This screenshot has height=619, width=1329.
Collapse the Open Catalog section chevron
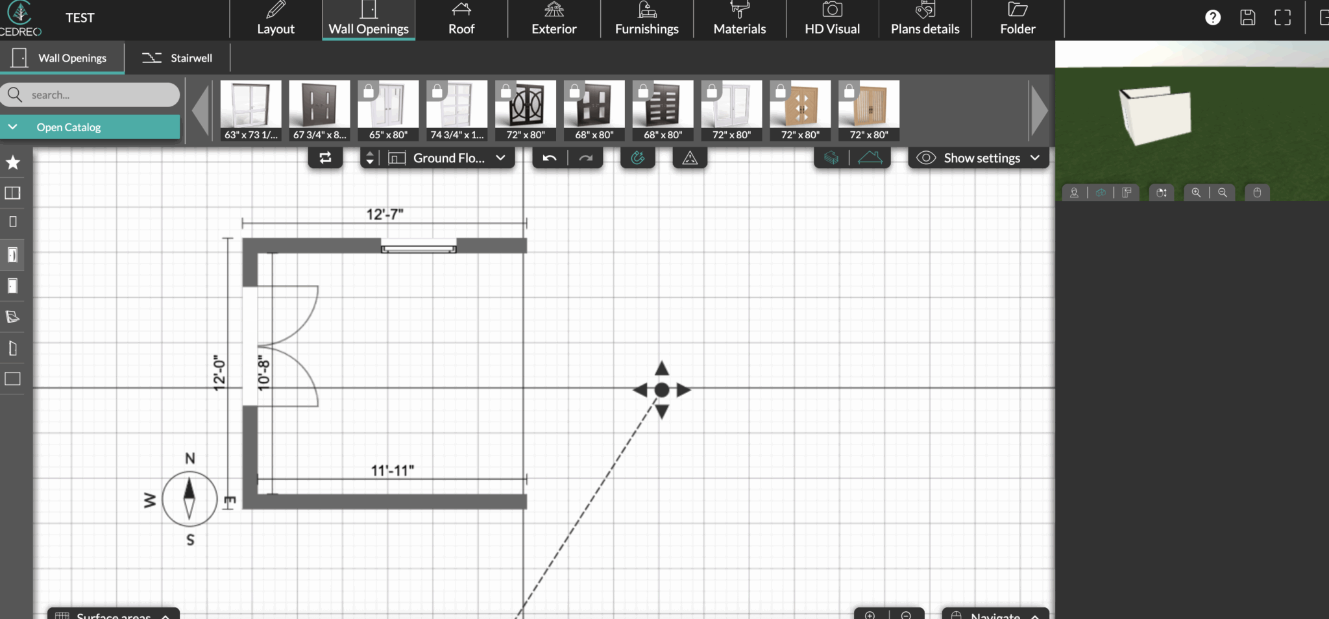(13, 127)
